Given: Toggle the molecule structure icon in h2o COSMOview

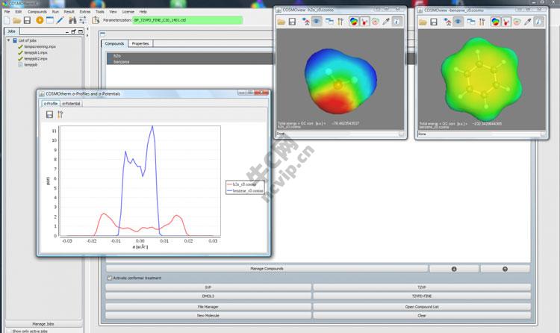Looking at the screenshot, I should click(x=364, y=22).
